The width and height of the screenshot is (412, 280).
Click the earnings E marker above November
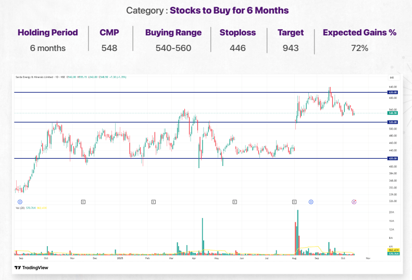click(x=83, y=201)
